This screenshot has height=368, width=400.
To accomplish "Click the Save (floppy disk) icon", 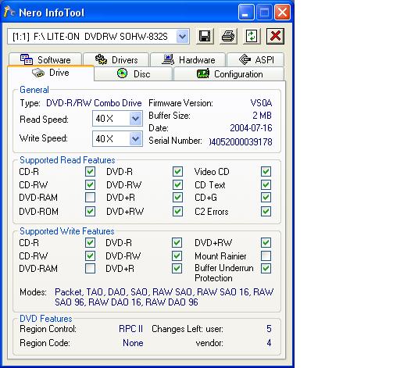I will pos(205,36).
